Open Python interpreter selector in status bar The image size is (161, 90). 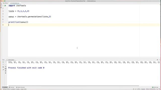point(151,89)
